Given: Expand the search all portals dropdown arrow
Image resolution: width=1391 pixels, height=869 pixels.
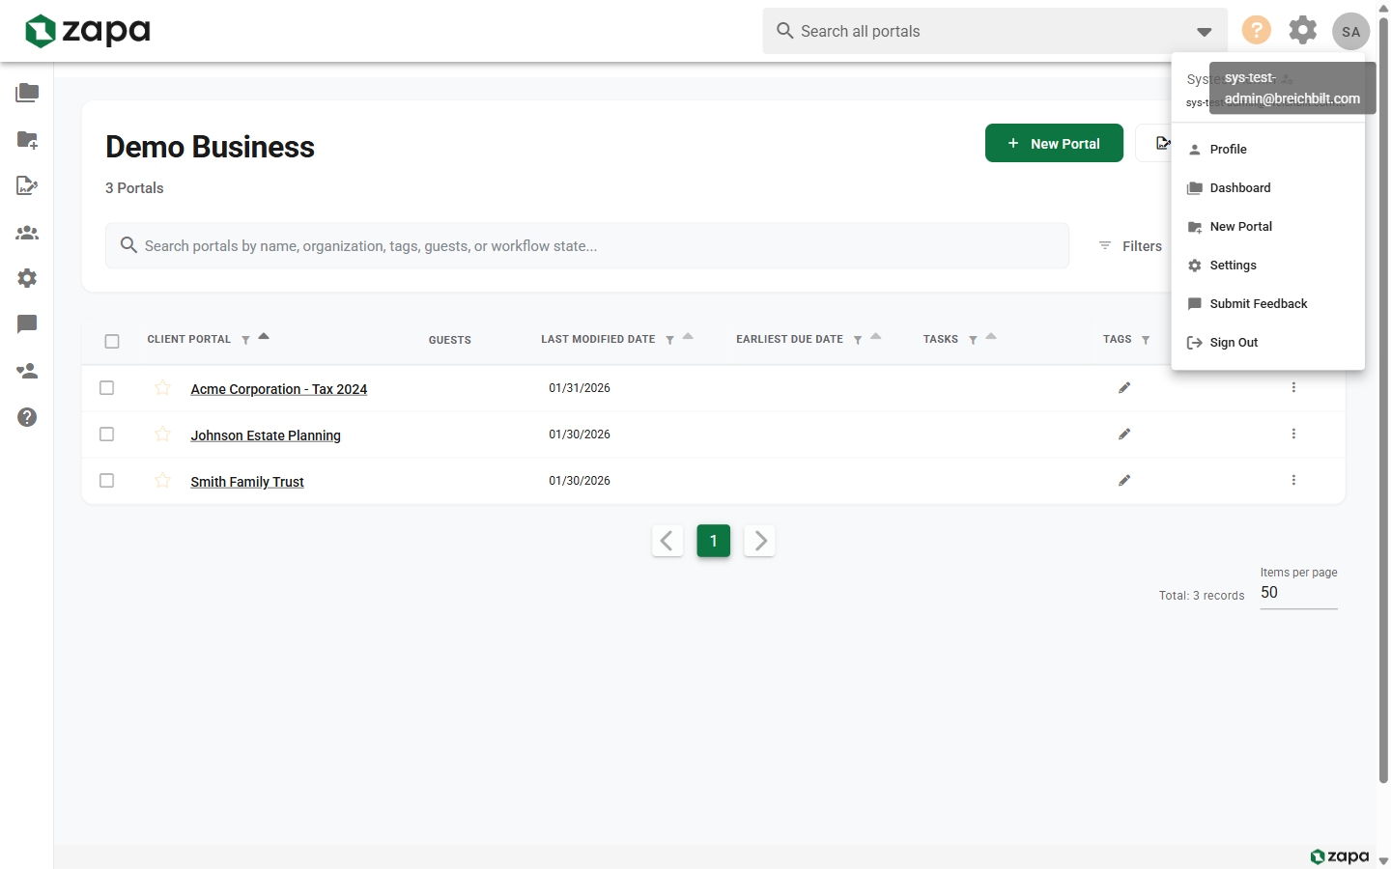Looking at the screenshot, I should click(x=1204, y=32).
